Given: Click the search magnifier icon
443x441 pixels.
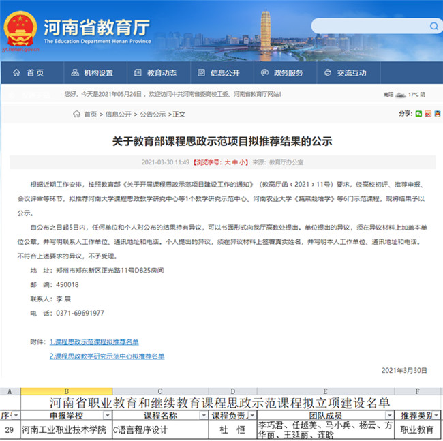Looking at the screenshot, I should [x=433, y=26].
